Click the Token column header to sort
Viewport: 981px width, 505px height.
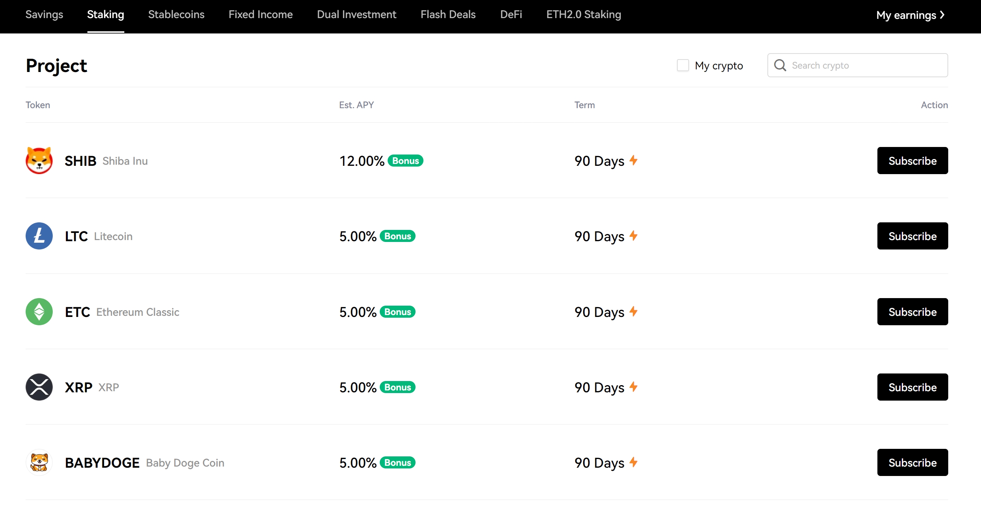[37, 104]
